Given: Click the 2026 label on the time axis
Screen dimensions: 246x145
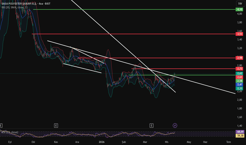Looking at the screenshot, I should pyautogui.click(x=102, y=142).
